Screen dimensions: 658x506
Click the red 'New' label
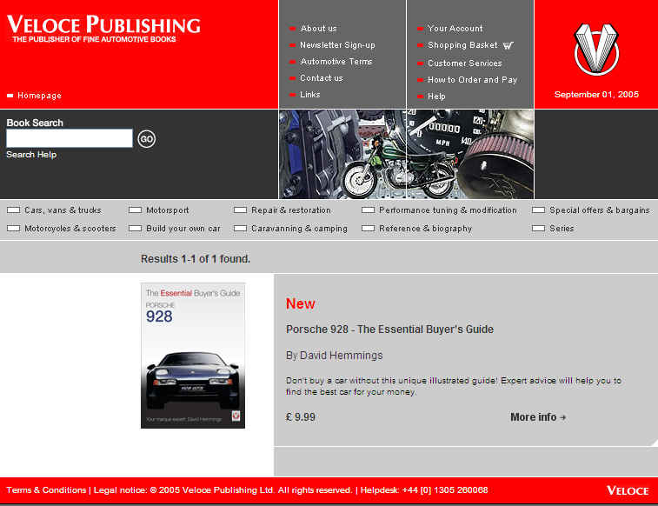pos(301,303)
